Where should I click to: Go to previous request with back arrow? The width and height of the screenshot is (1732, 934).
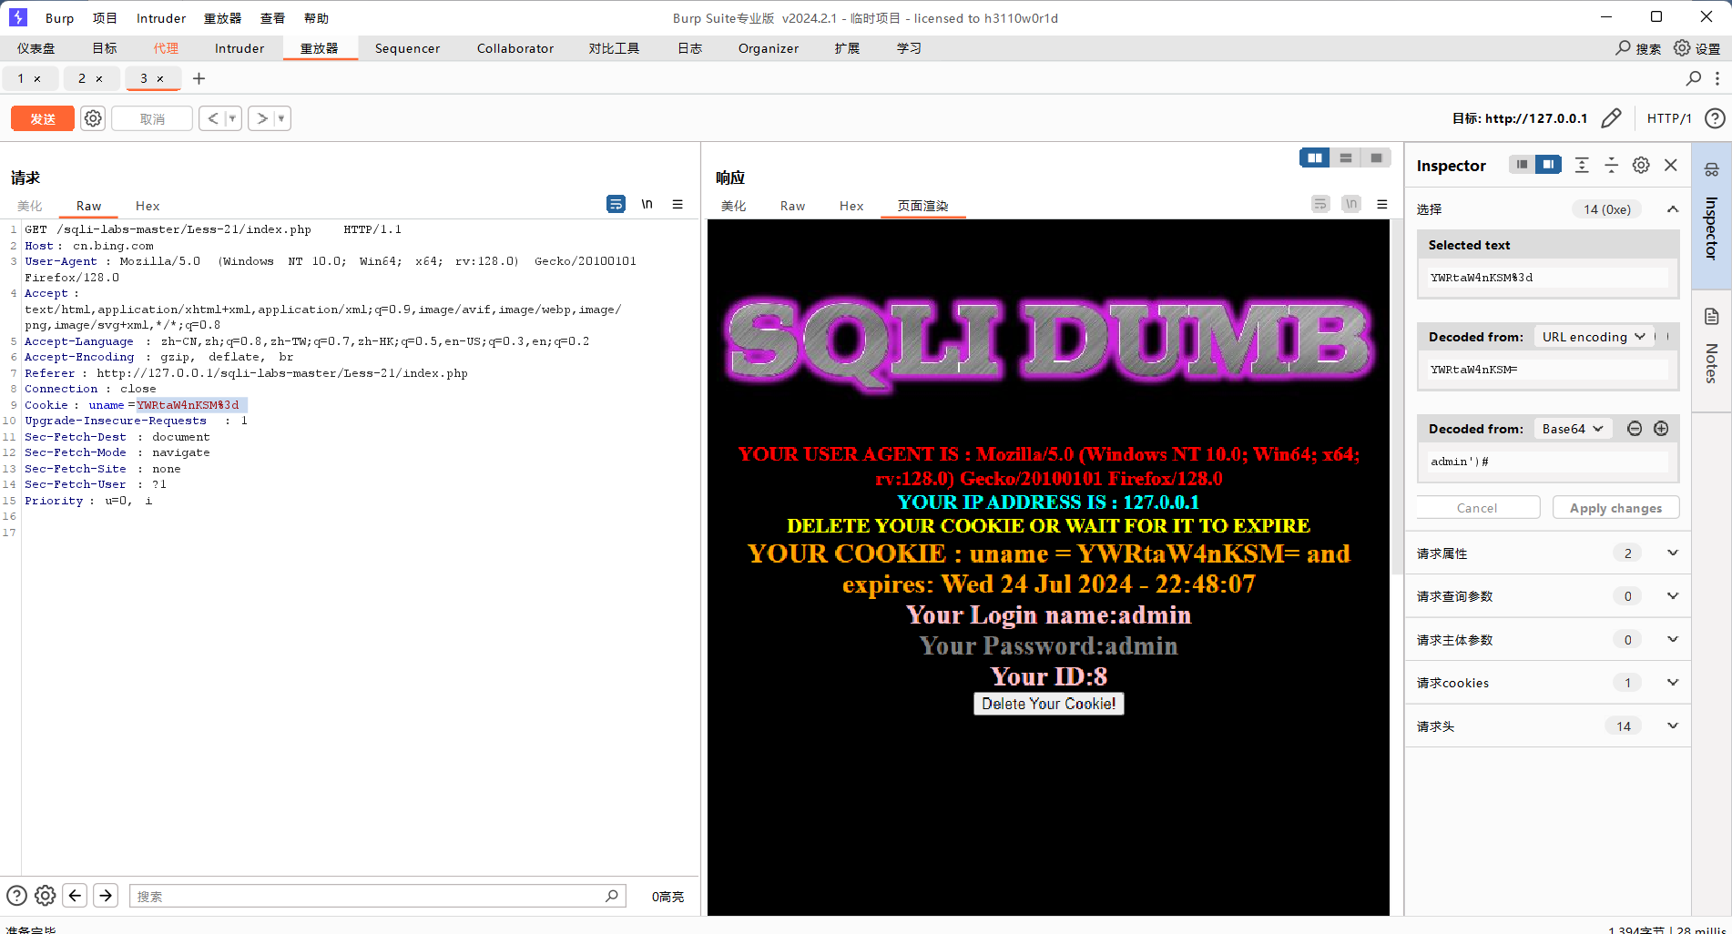coord(212,118)
